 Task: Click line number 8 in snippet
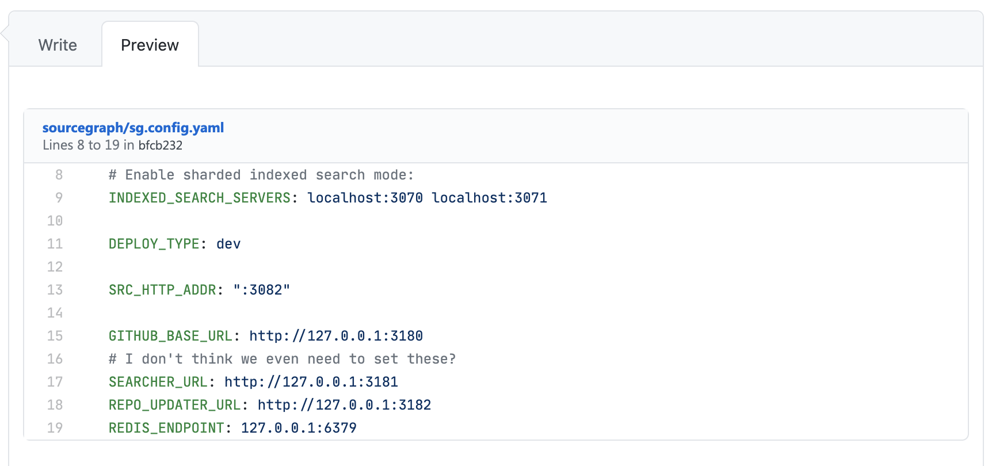(x=59, y=175)
